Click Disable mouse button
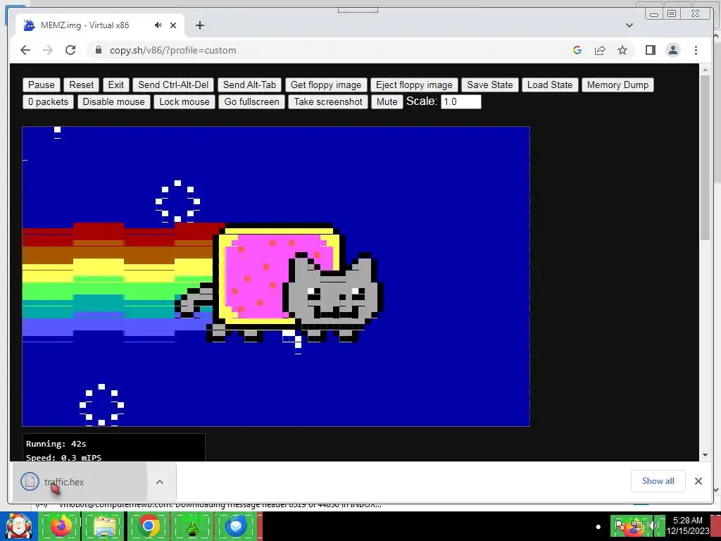721x541 pixels. (x=113, y=101)
